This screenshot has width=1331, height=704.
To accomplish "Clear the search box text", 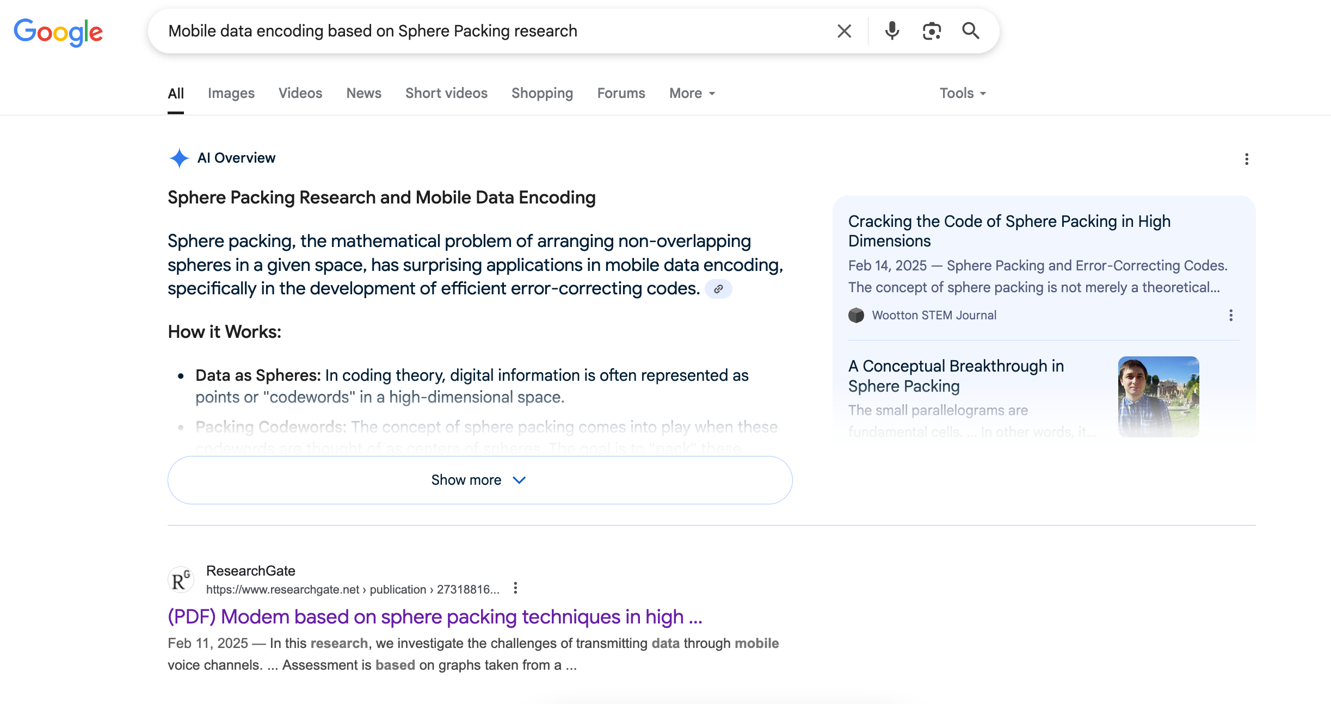I will 844,31.
